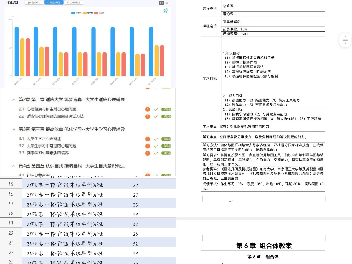Click value 28 in row 17
This screenshot has width=352, height=264.
(135, 205)
